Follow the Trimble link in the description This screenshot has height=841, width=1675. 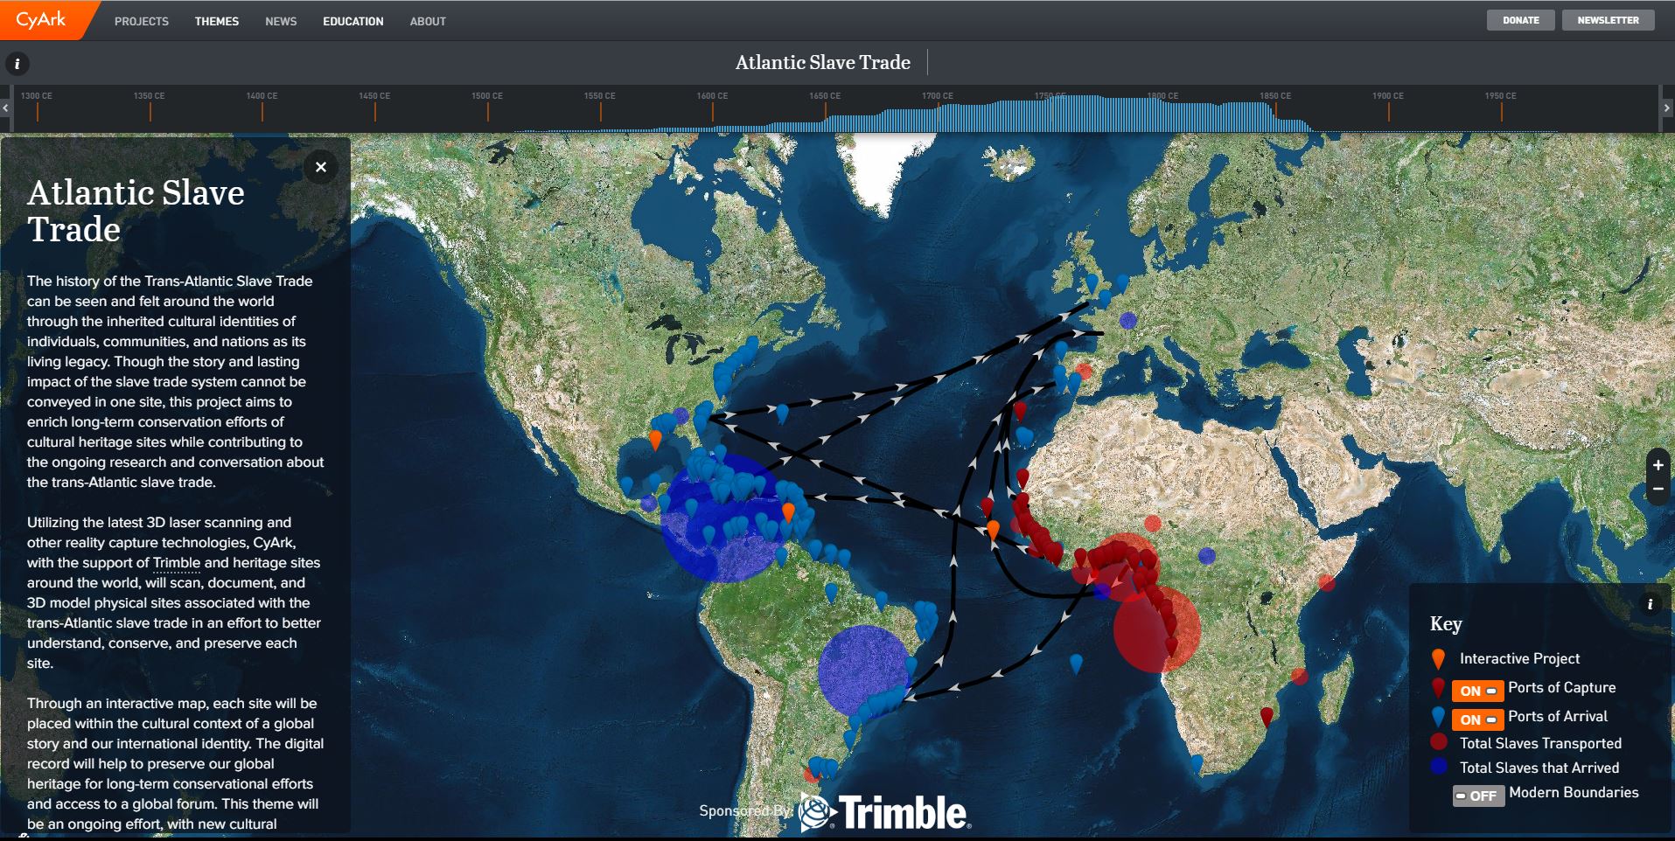tap(177, 563)
